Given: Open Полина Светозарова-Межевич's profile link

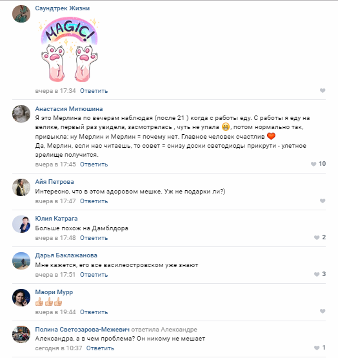Looking at the screenshot, I should [x=82, y=330].
